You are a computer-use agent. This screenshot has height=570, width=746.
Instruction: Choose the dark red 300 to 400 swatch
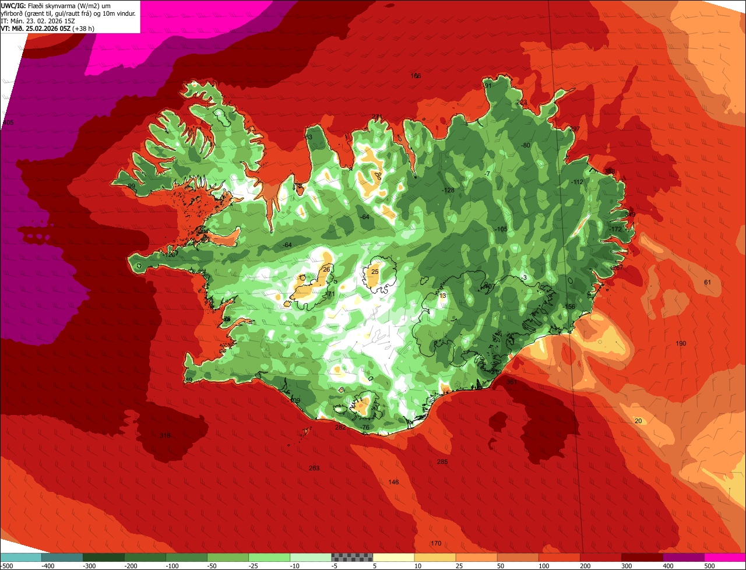click(642, 557)
